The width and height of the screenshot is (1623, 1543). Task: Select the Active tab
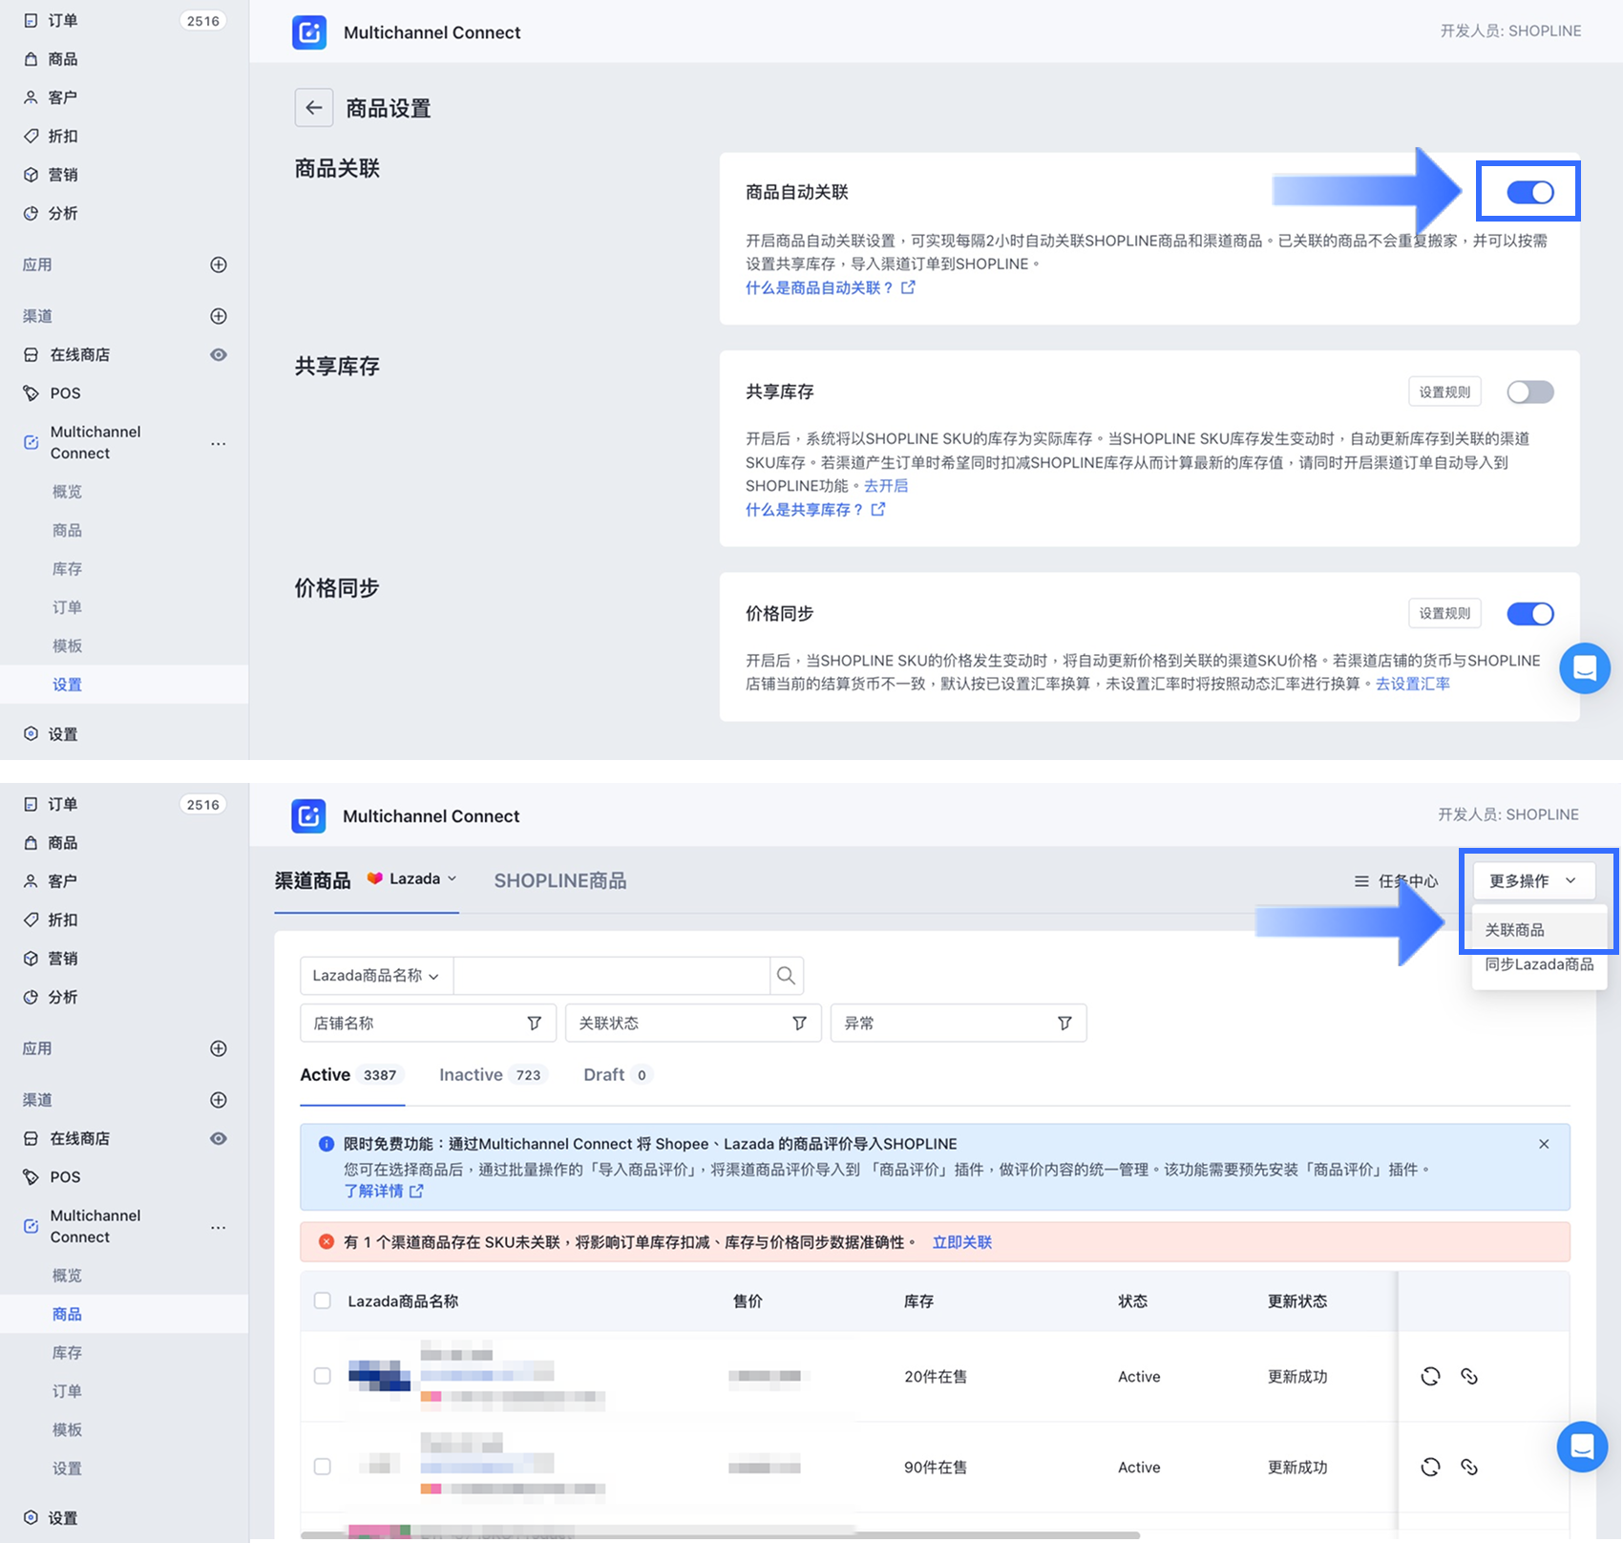351,1075
